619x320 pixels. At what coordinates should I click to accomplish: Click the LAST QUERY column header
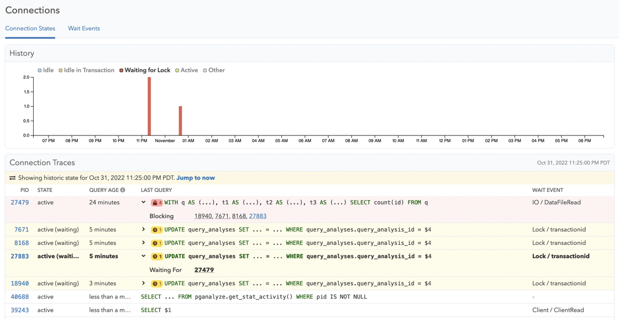pyautogui.click(x=156, y=190)
